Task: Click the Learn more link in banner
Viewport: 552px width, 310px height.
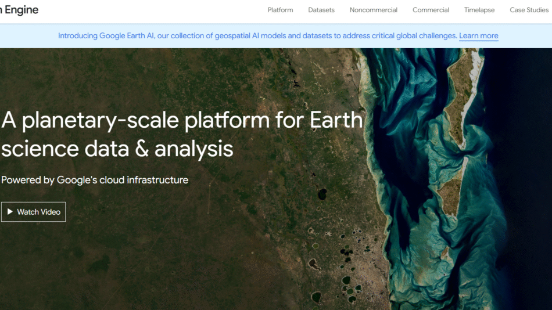Action: click(478, 36)
